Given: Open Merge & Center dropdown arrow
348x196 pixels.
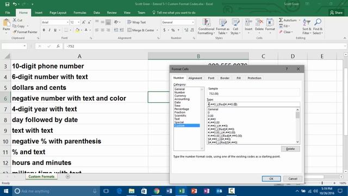Looking at the screenshot, I should (157, 30).
